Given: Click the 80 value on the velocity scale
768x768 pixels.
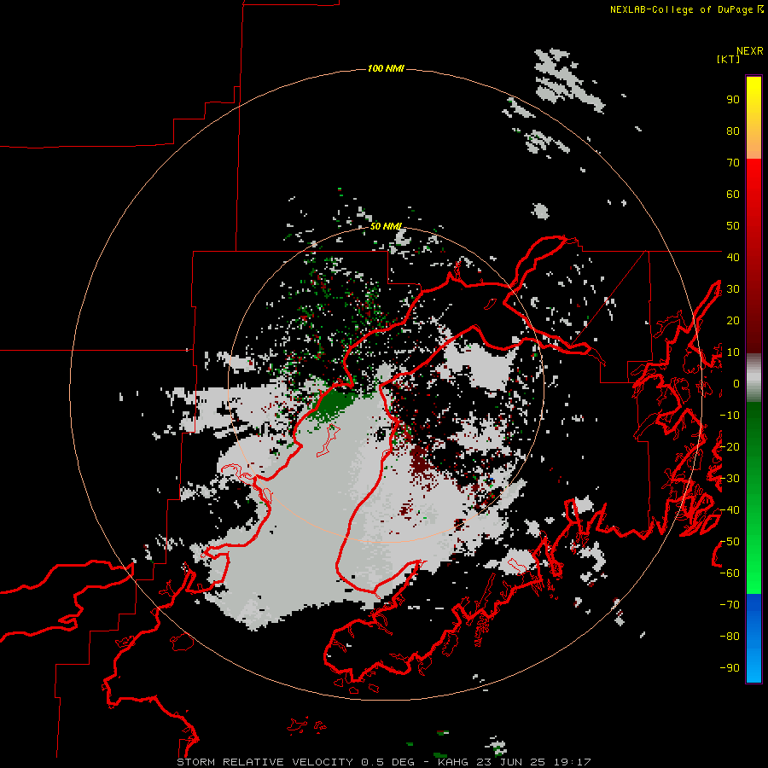Looking at the screenshot, I should point(733,131).
